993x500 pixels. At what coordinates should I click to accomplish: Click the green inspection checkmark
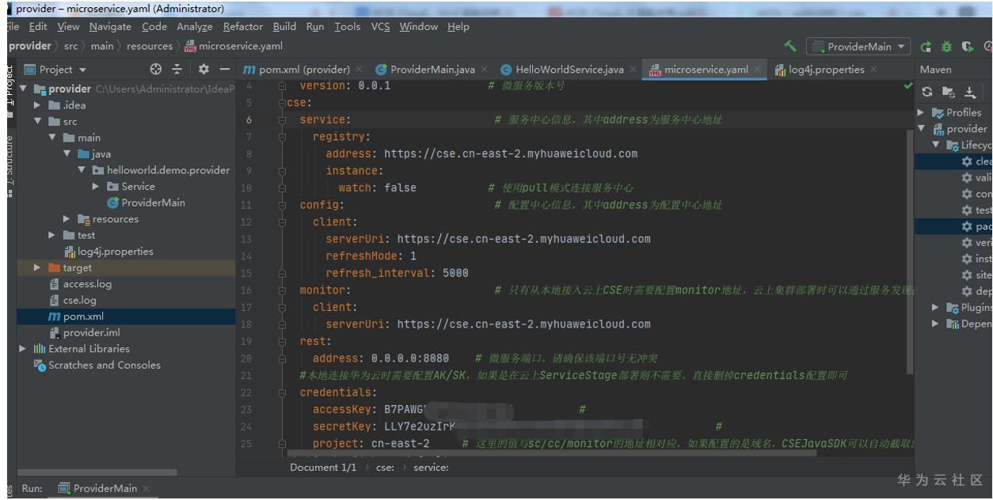pyautogui.click(x=907, y=85)
